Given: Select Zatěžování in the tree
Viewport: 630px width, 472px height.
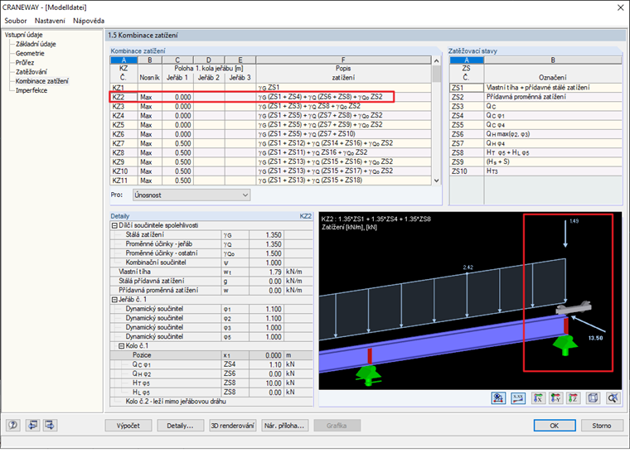Looking at the screenshot, I should point(31,71).
